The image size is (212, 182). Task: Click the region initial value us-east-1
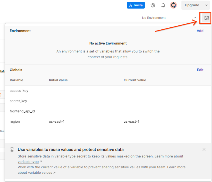pos(57,122)
